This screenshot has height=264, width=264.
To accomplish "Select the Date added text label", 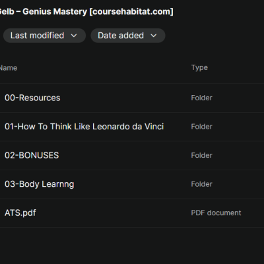I will [121, 36].
